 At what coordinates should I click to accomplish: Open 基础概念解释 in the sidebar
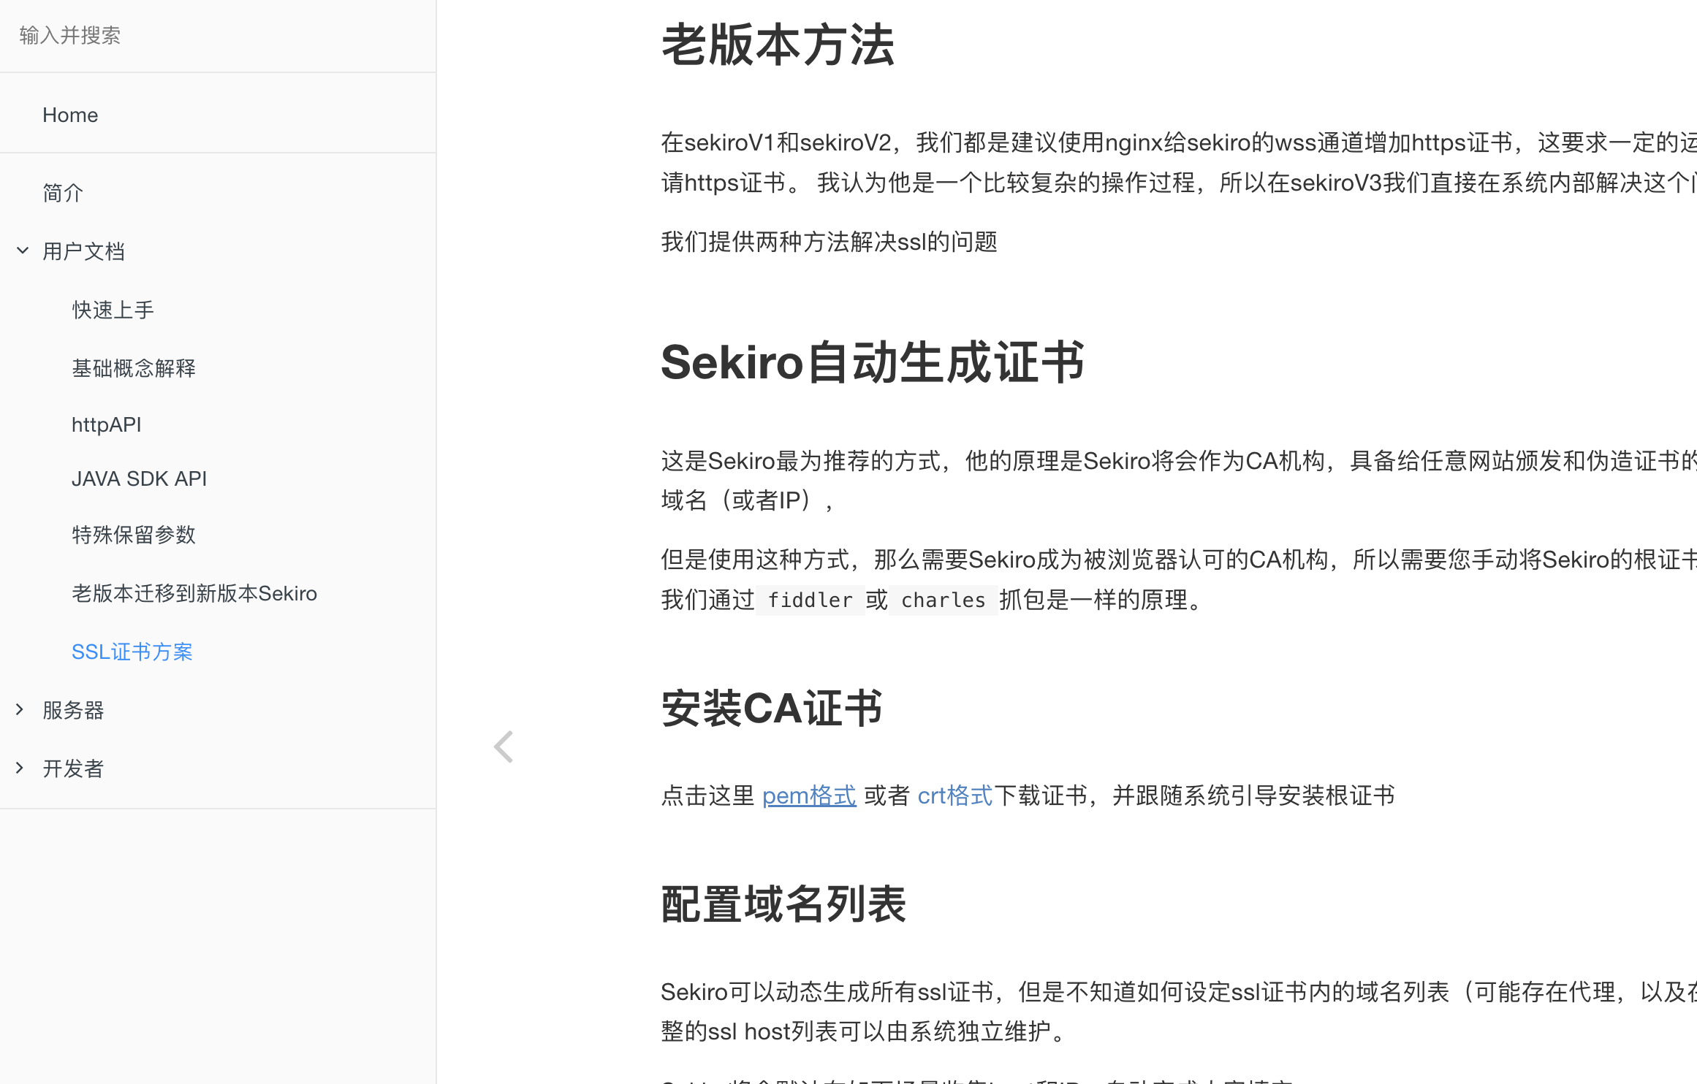point(134,368)
